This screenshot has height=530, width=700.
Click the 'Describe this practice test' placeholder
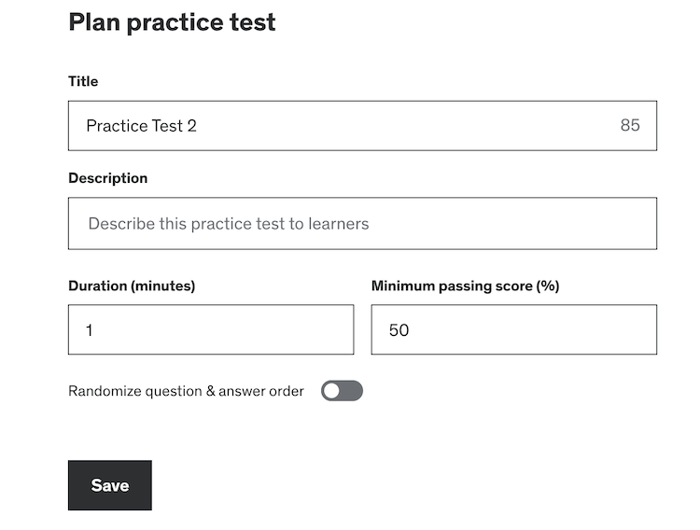[229, 224]
